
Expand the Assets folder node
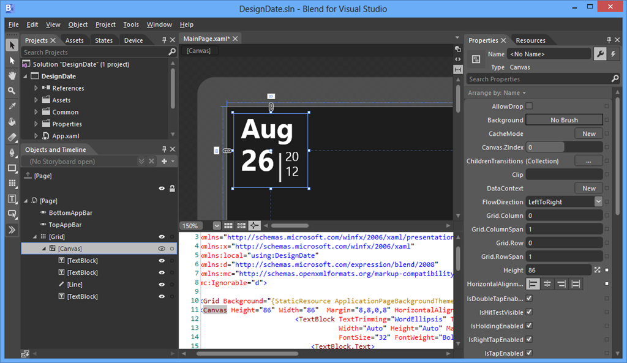[36, 100]
